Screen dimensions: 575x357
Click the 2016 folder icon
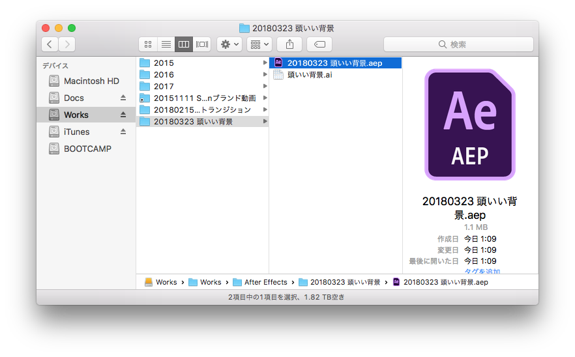pos(145,75)
